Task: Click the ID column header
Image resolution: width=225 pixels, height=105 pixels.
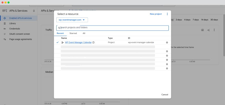Action: coord(129,38)
